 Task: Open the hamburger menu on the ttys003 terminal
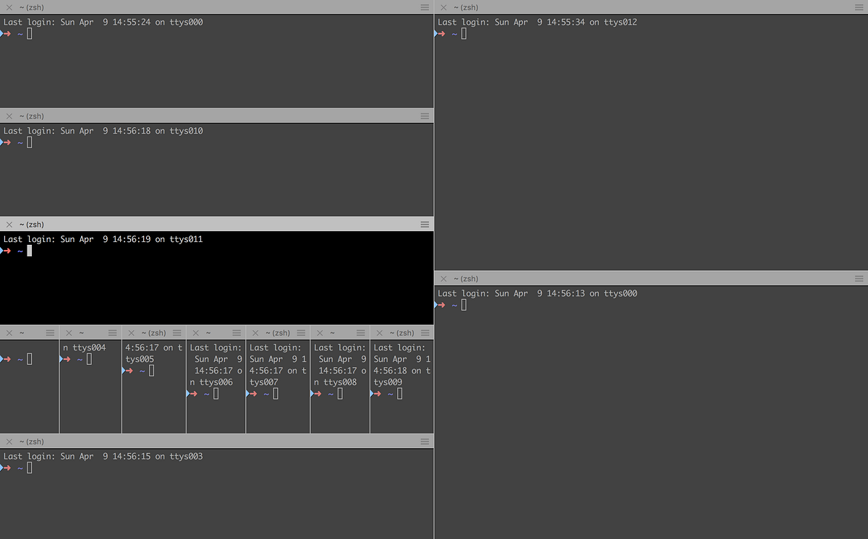pyautogui.click(x=424, y=441)
